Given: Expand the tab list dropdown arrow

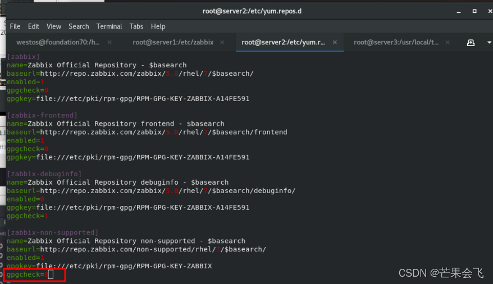Looking at the screenshot, I should click(x=489, y=43).
